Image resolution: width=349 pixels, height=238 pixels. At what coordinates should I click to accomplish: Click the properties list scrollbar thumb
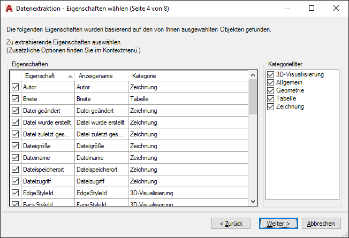(253, 96)
